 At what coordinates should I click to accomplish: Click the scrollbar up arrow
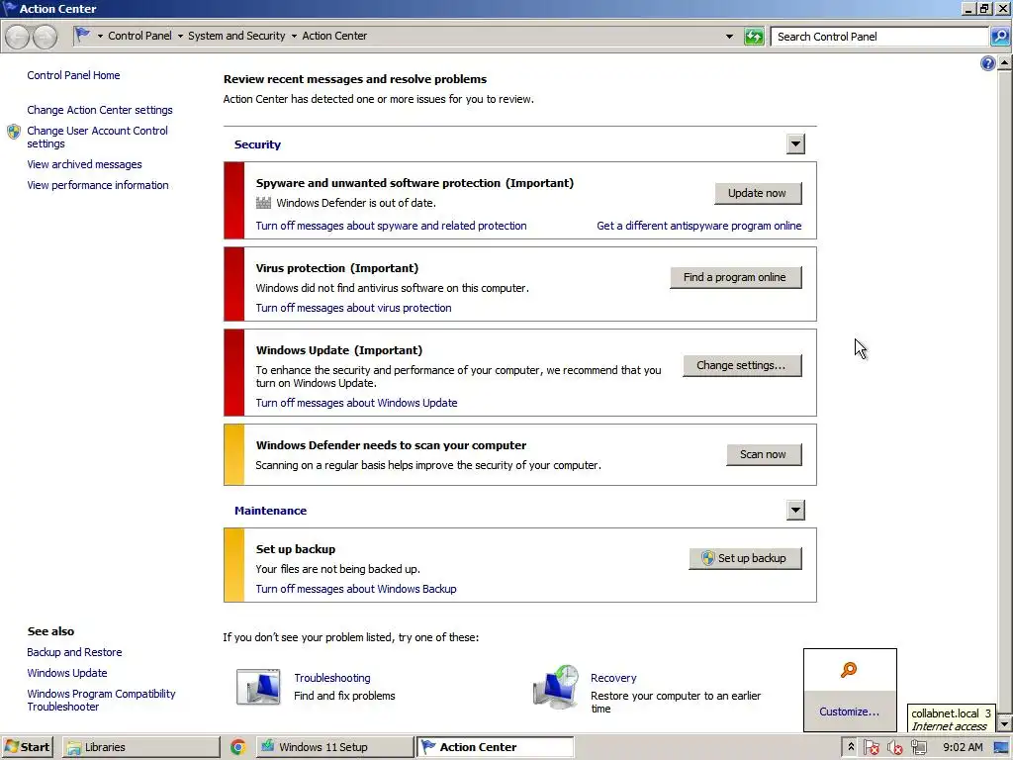[x=1005, y=62]
